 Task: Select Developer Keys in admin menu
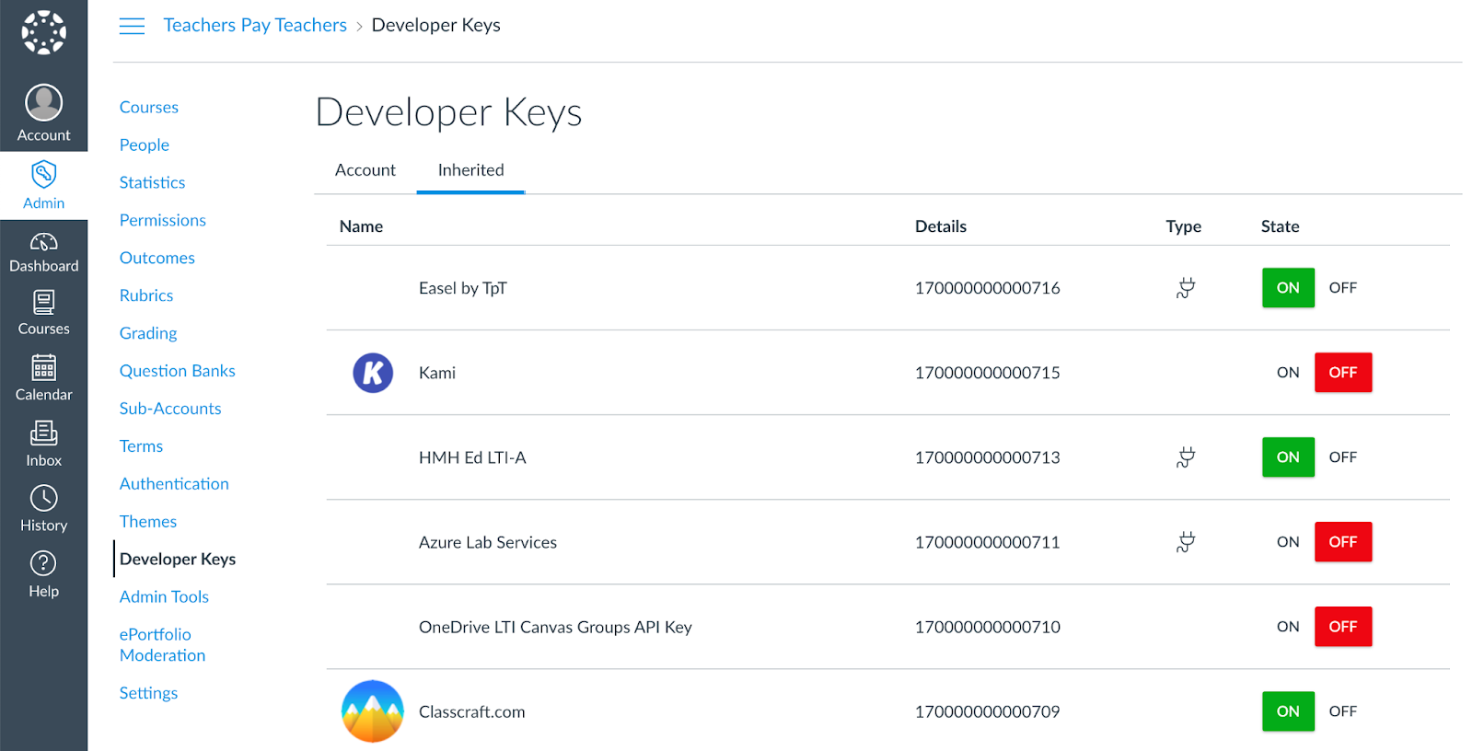tap(178, 560)
